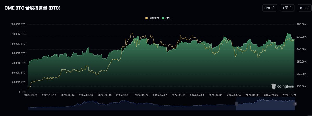Viewport: 312px width, 116px height.
Task: Click the 2023-11-18 date label
Action: (x=49, y=95)
